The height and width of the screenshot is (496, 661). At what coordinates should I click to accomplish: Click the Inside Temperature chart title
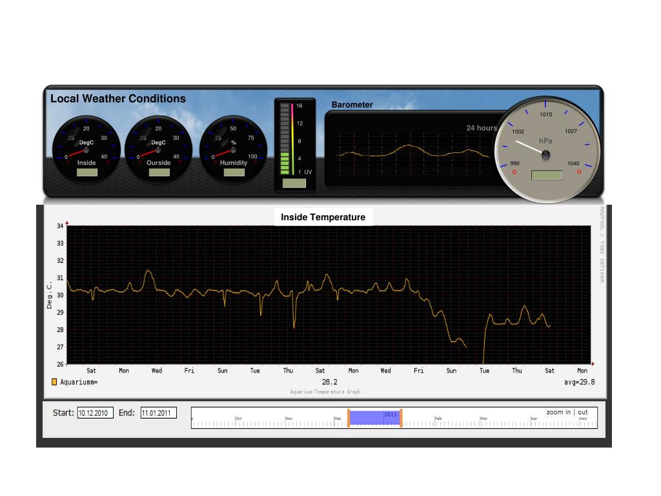click(323, 217)
